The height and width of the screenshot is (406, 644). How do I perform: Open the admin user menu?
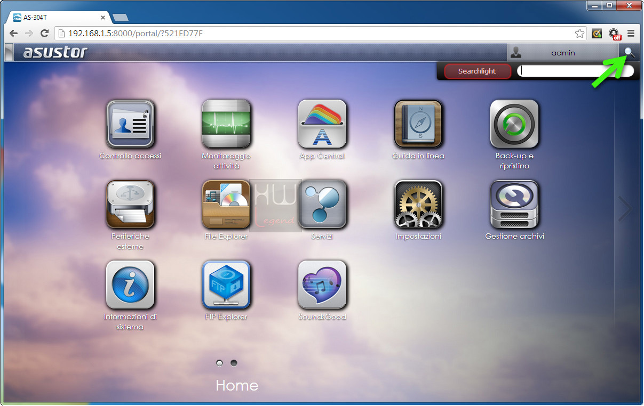563,53
